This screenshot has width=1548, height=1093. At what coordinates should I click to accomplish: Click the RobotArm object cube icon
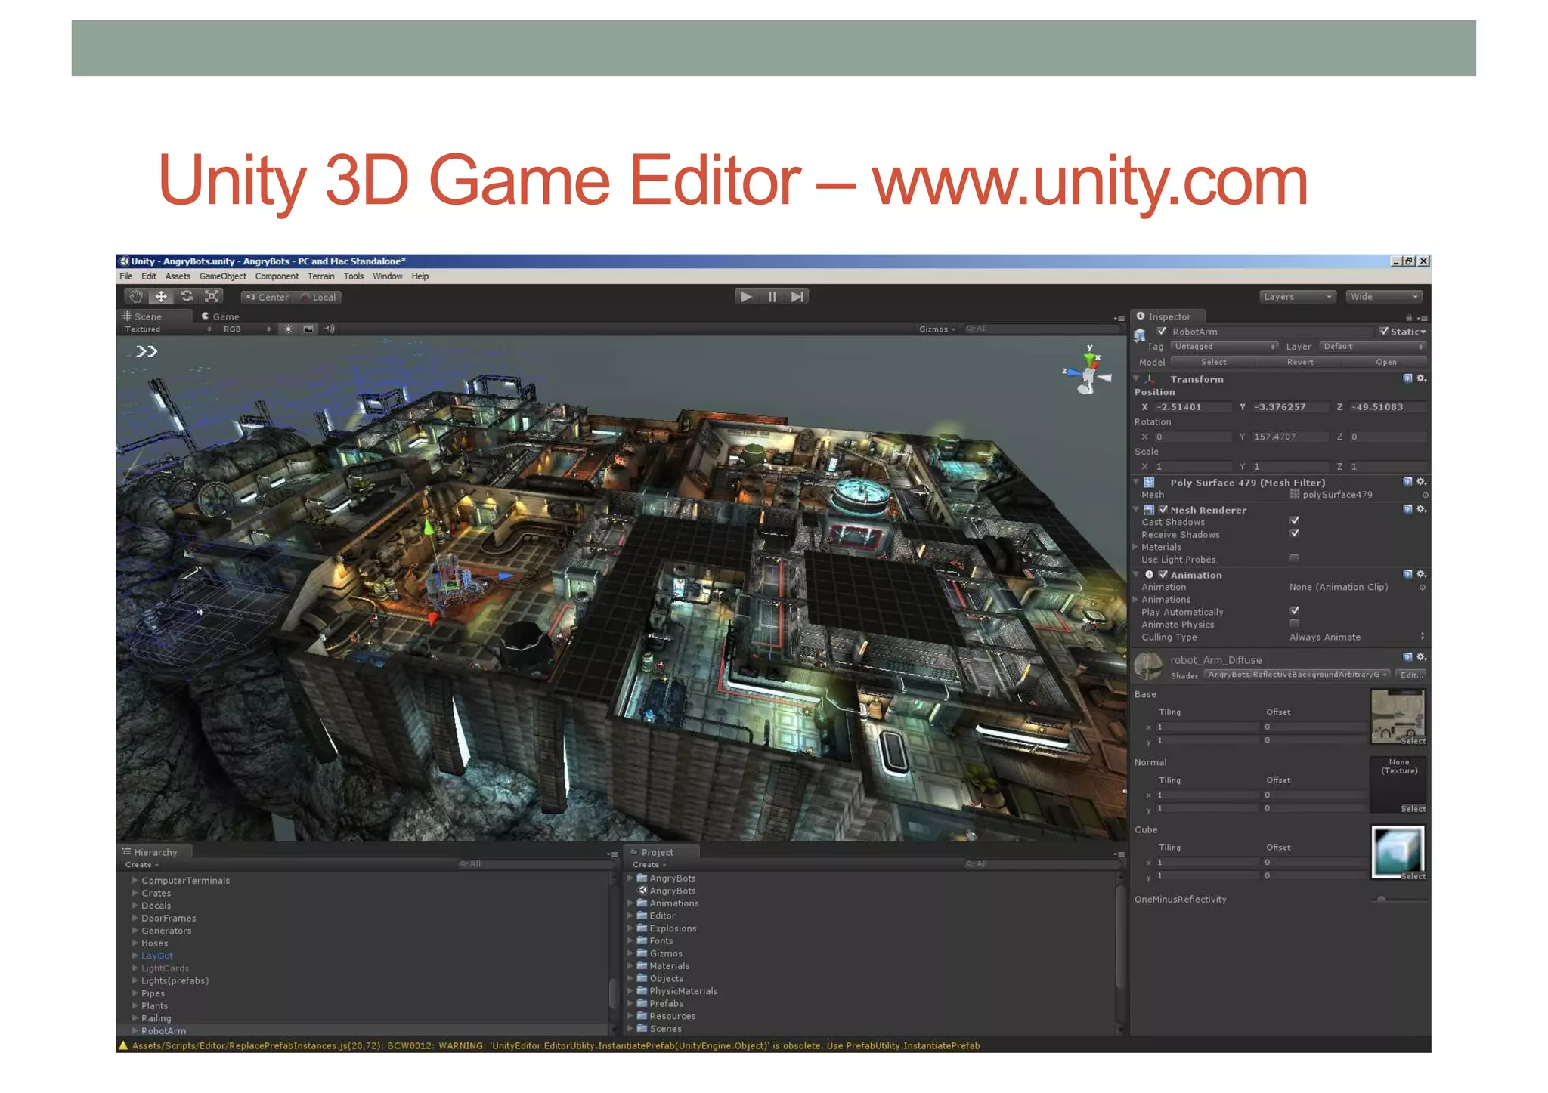point(1140,335)
